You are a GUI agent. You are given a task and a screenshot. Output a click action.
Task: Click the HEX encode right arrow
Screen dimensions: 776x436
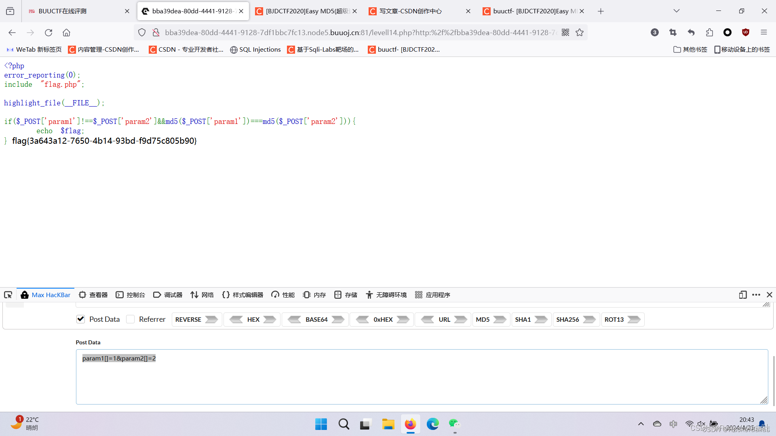[x=270, y=319]
